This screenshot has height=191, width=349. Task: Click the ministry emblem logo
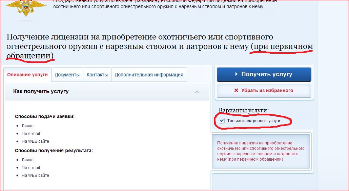[26, 9]
